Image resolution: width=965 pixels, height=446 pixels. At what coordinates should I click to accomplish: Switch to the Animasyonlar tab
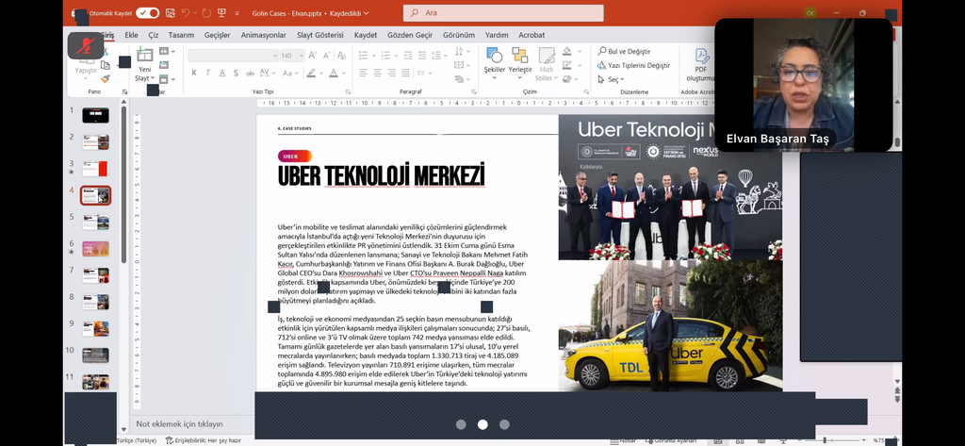(x=263, y=35)
